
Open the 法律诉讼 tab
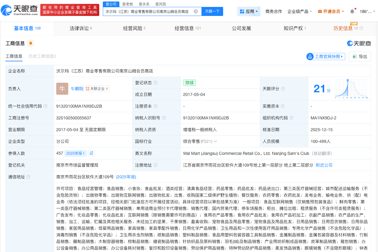tap(81, 28)
